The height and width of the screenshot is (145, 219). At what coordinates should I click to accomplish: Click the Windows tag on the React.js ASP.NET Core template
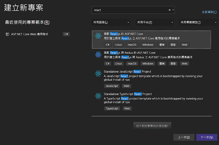point(148,45)
